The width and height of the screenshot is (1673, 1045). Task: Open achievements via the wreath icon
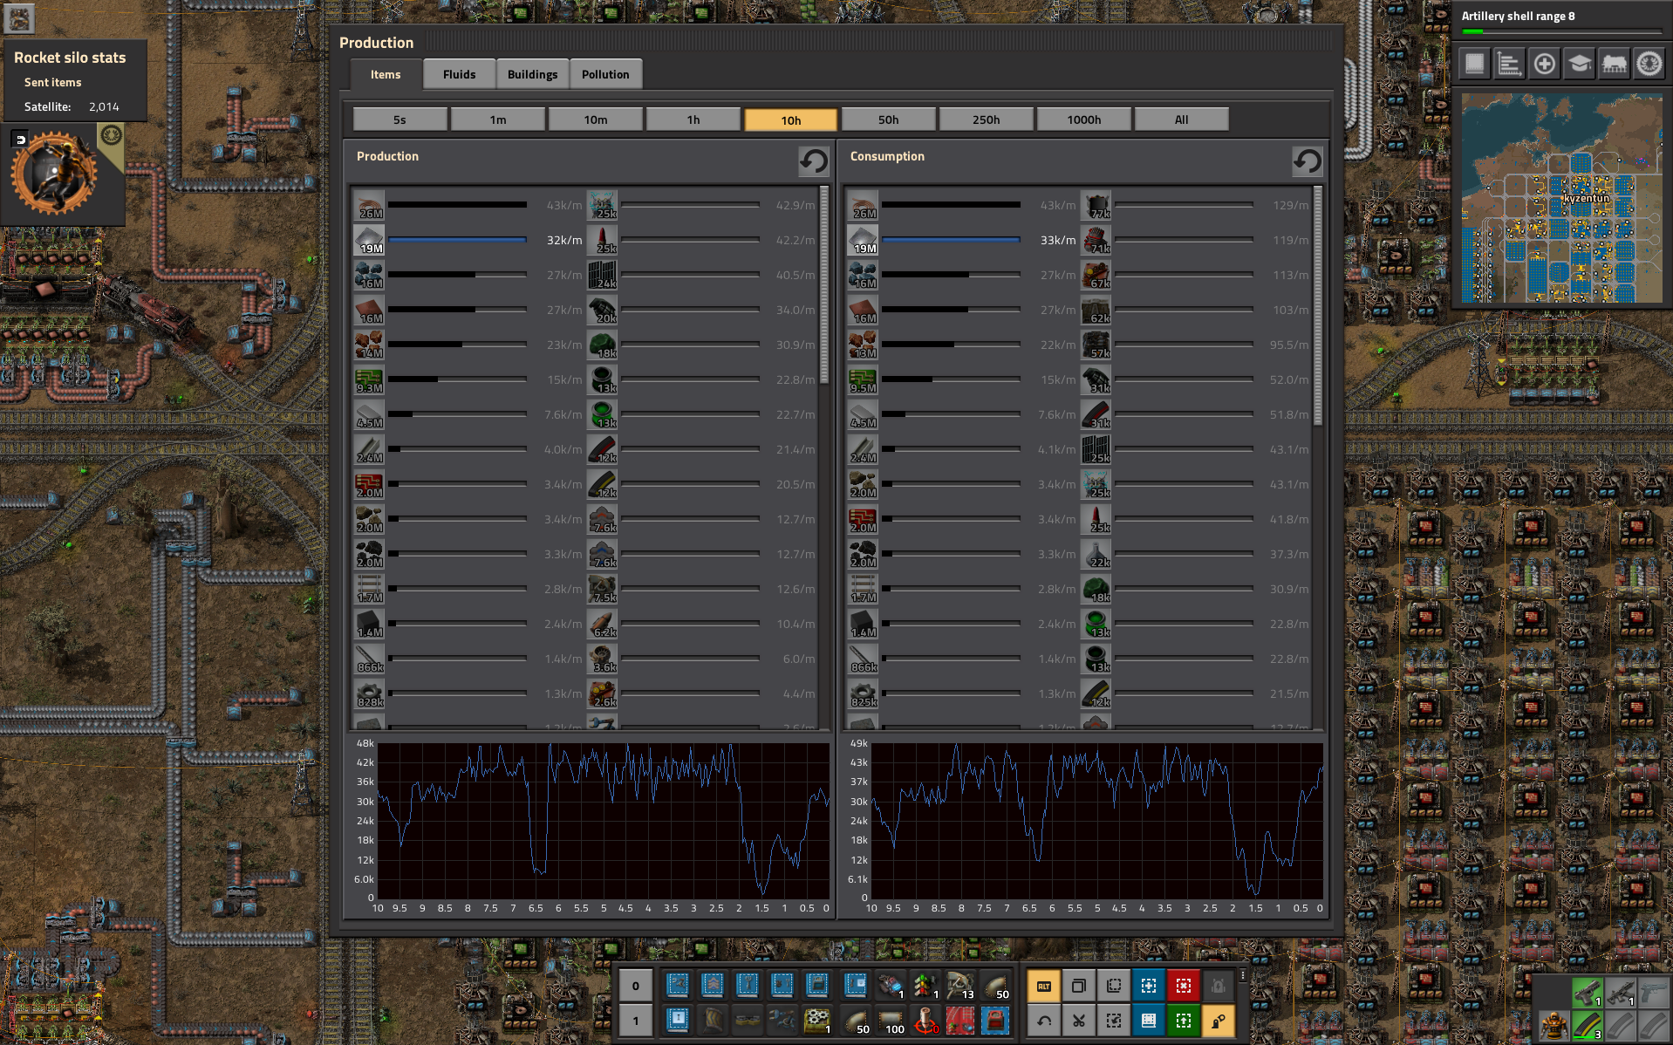1649,64
